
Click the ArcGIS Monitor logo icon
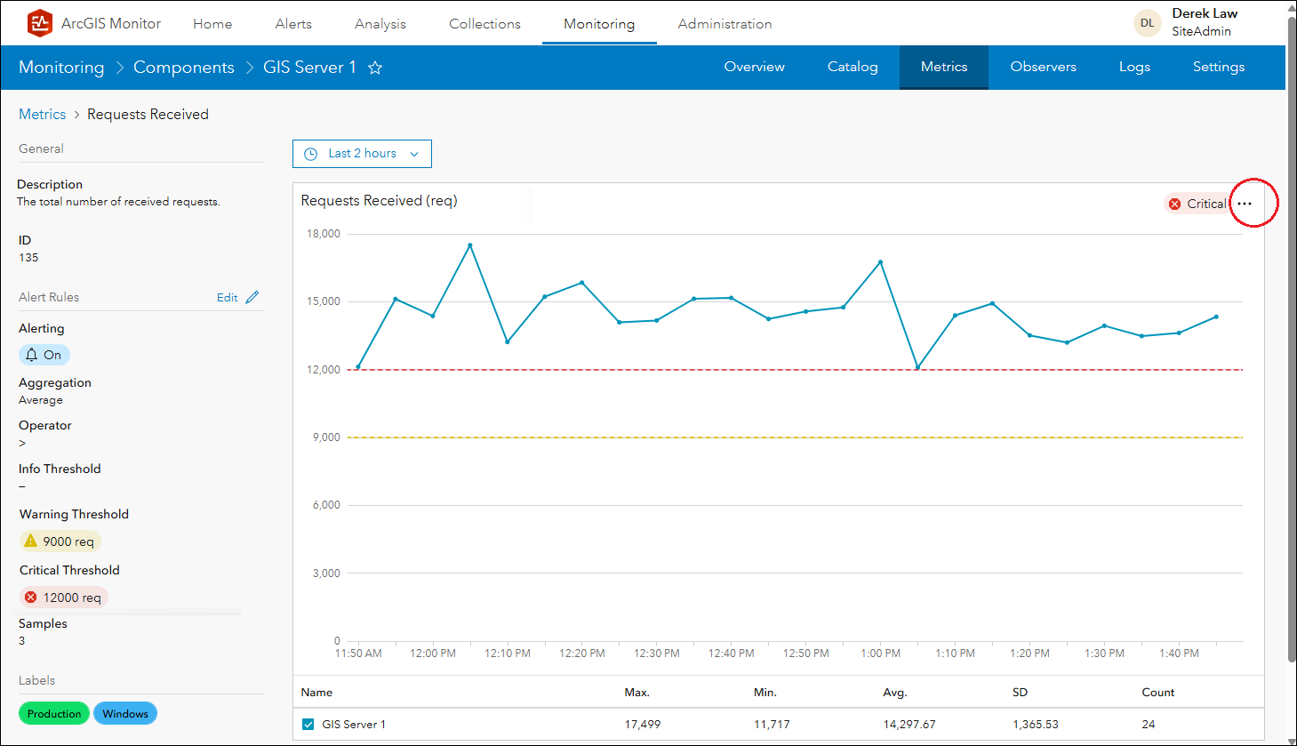pos(40,23)
